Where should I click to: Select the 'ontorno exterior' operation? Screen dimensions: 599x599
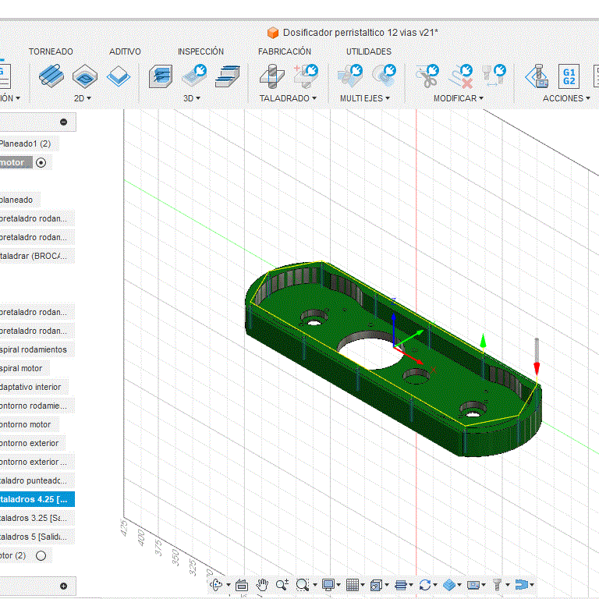point(29,443)
